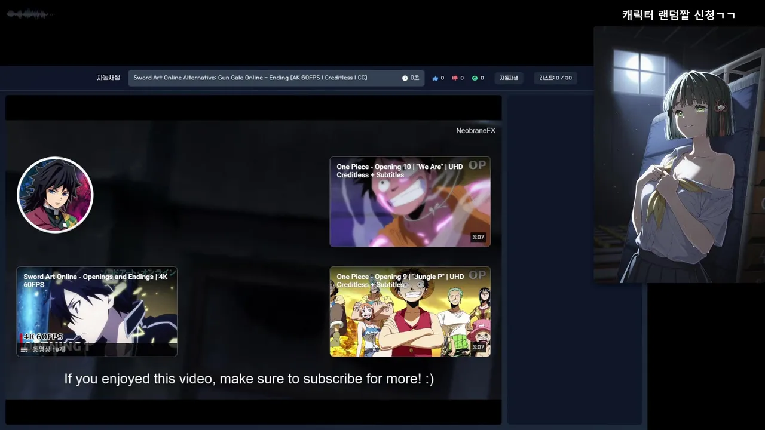Click the clock timer icon
Screen dimensions: 765x430
(405, 78)
